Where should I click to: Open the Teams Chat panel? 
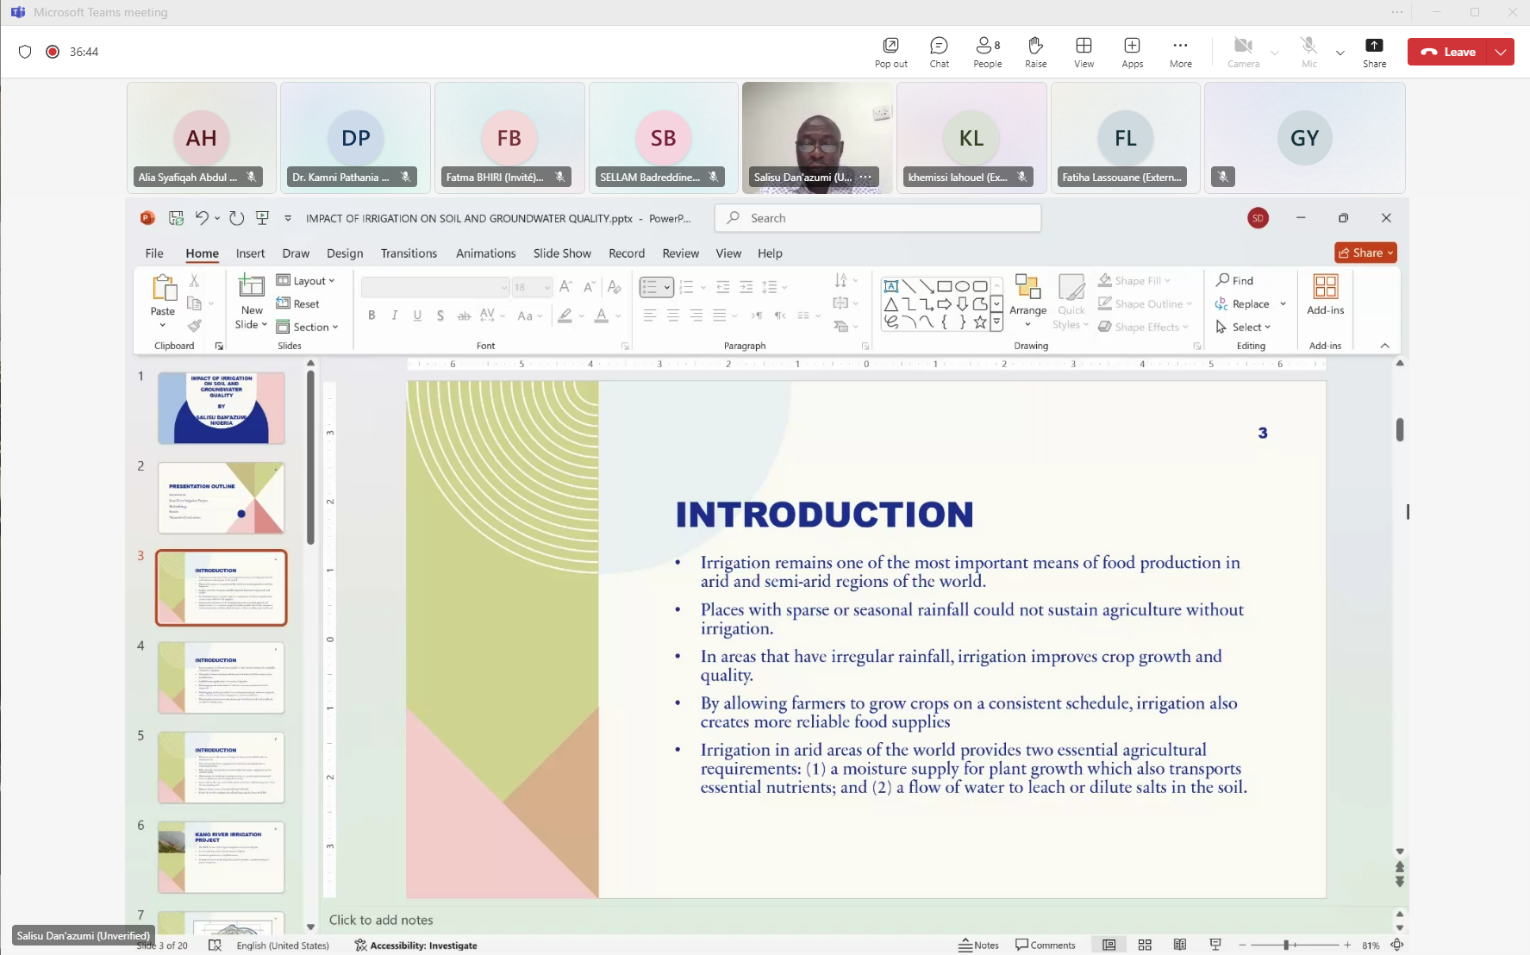point(939,52)
